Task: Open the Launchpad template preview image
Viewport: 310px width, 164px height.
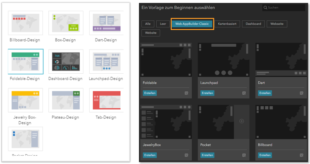Action: click(x=224, y=60)
